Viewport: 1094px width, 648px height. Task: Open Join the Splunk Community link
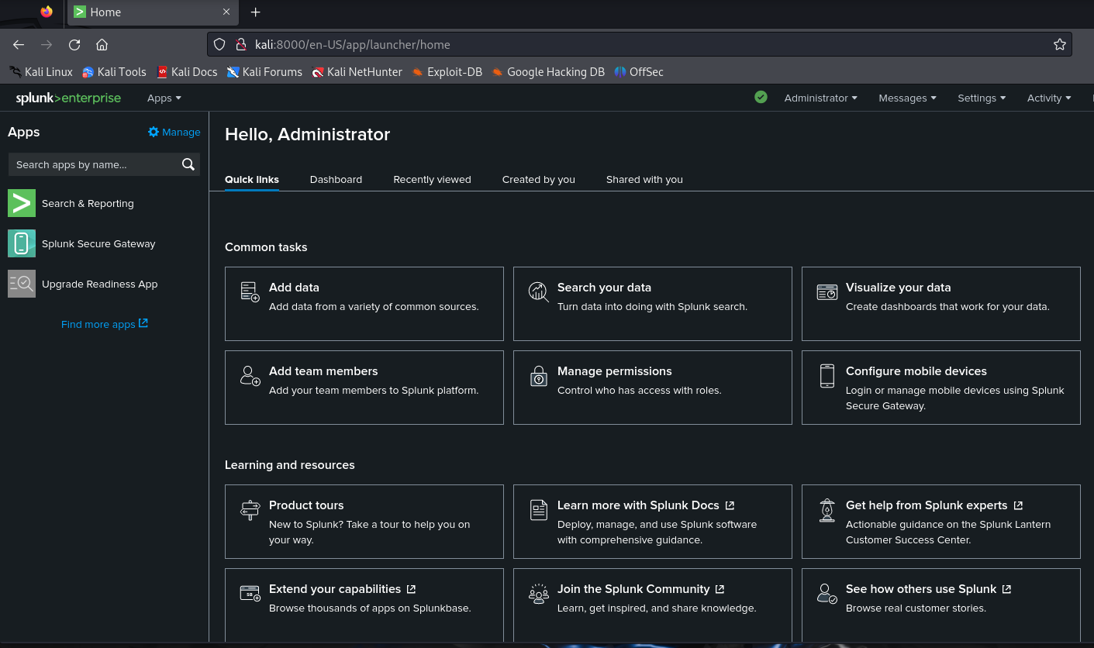(x=641, y=589)
